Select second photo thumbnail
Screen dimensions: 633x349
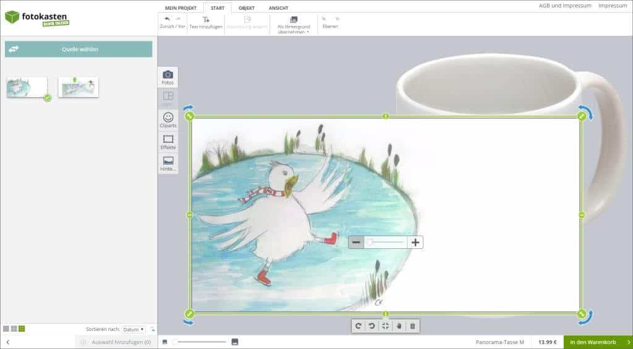79,87
